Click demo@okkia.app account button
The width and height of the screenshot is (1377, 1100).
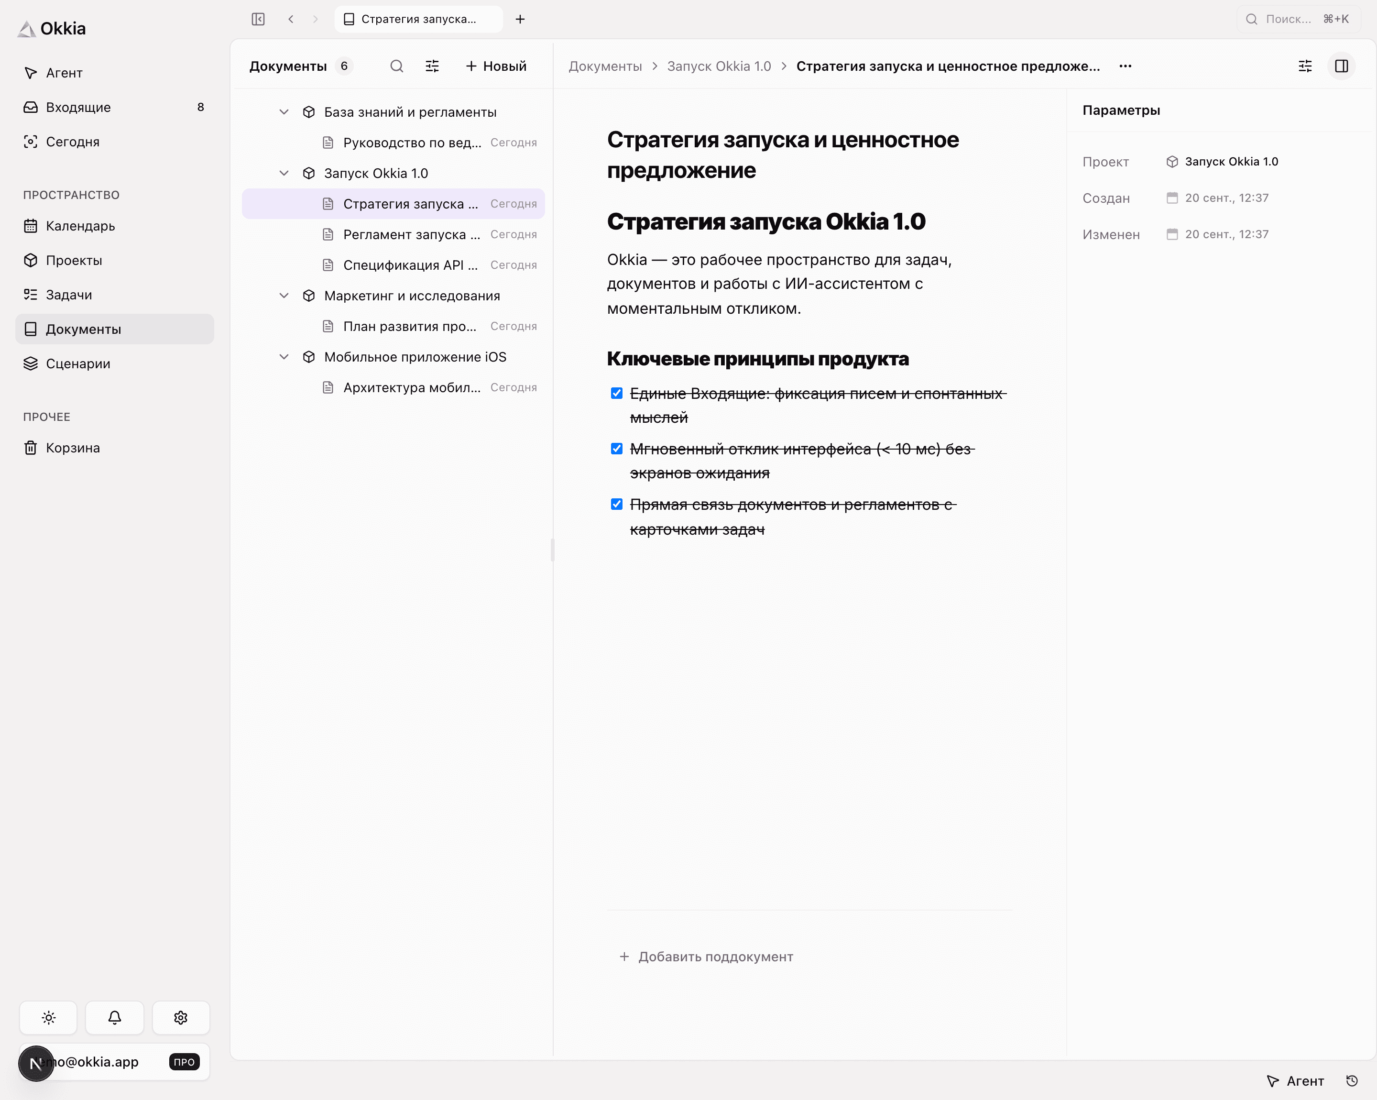pos(114,1062)
